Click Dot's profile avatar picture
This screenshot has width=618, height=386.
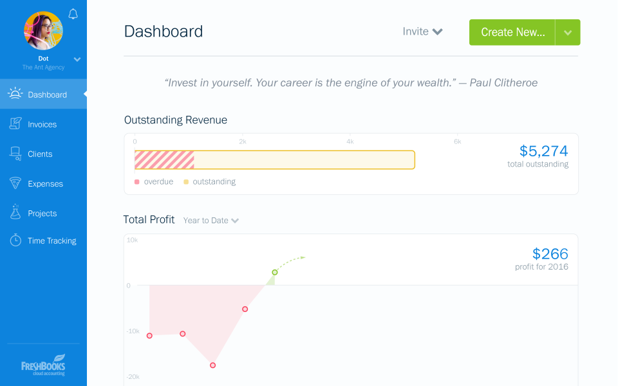43,31
